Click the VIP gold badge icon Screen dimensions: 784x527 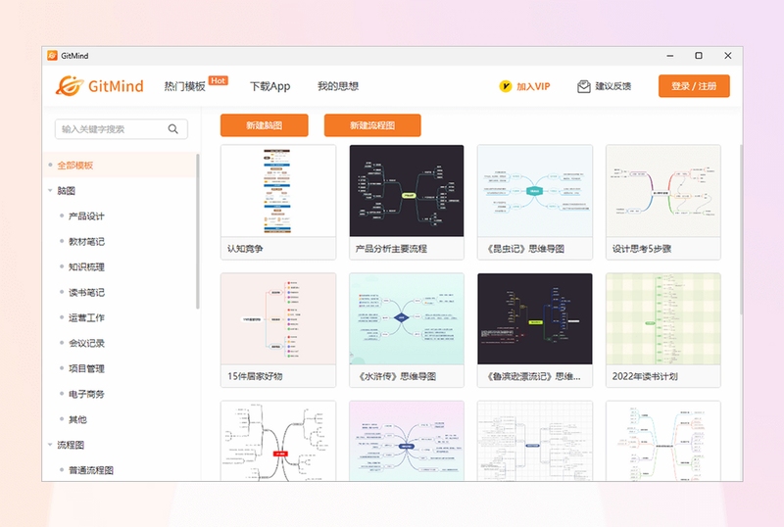pyautogui.click(x=506, y=86)
